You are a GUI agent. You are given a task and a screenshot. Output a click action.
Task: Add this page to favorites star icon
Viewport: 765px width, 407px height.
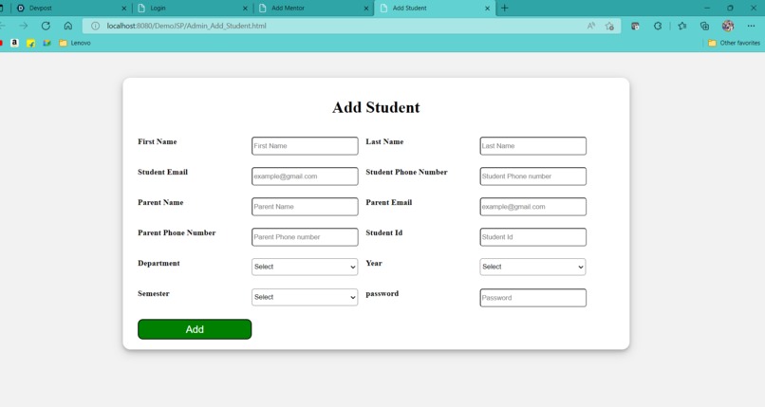609,26
